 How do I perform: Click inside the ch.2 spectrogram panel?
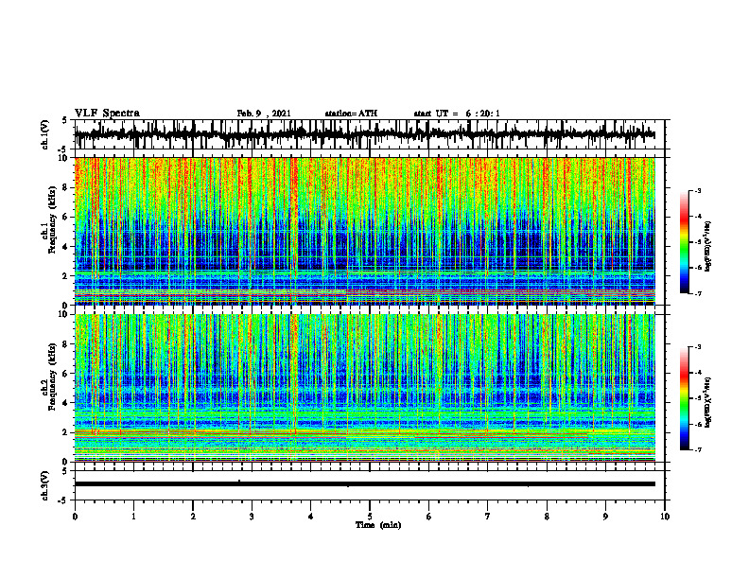[364, 388]
